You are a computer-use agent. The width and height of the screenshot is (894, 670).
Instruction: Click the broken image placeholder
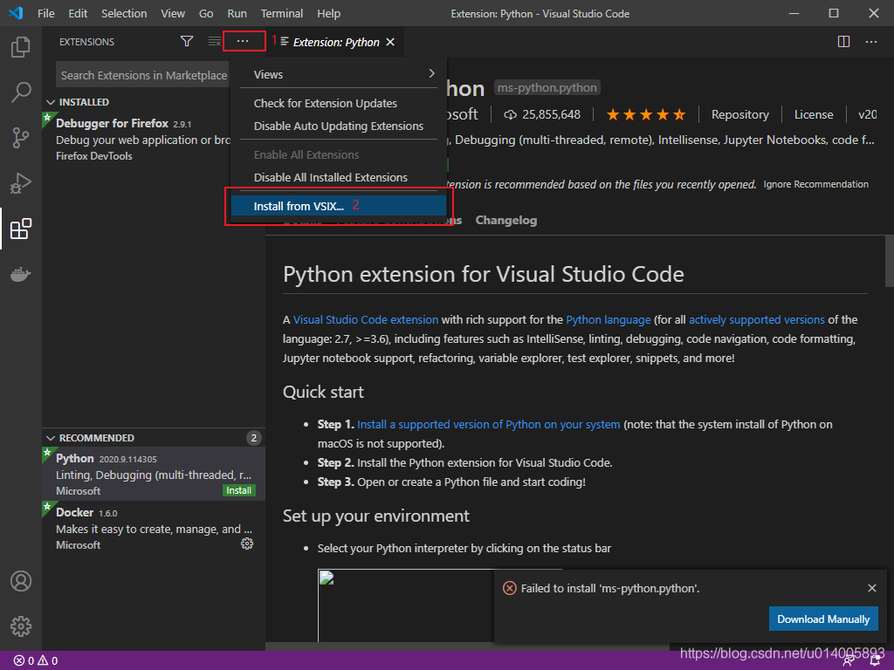pos(327,578)
